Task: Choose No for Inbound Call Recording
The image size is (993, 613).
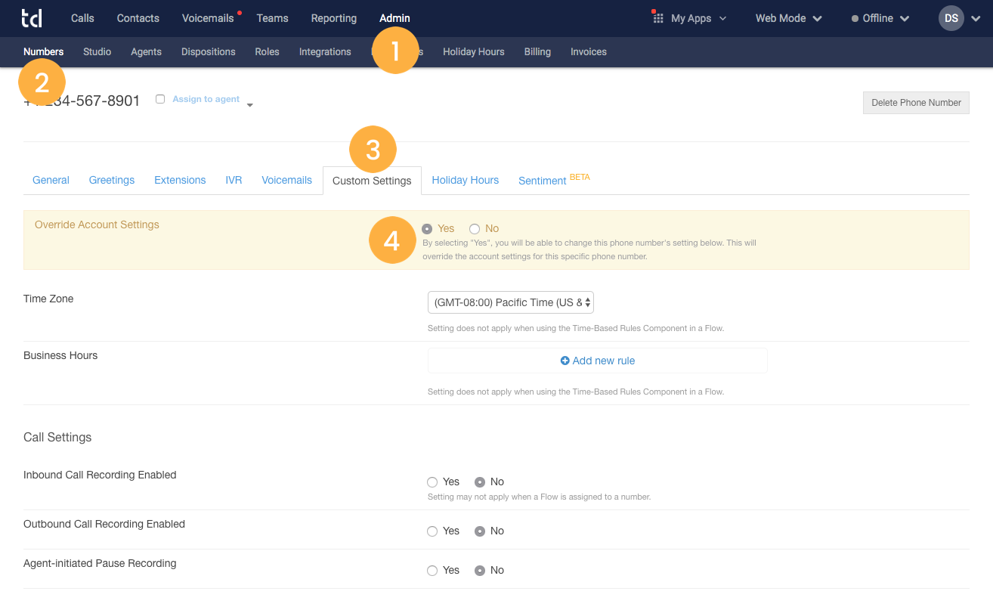Action: [480, 482]
